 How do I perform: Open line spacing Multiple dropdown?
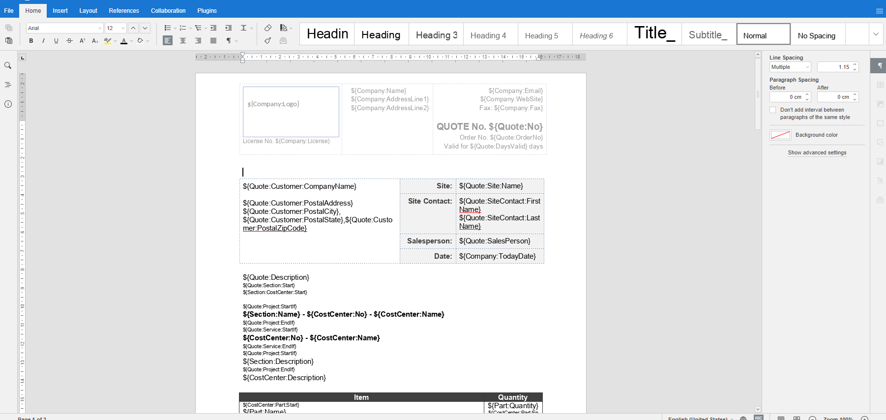tap(790, 67)
